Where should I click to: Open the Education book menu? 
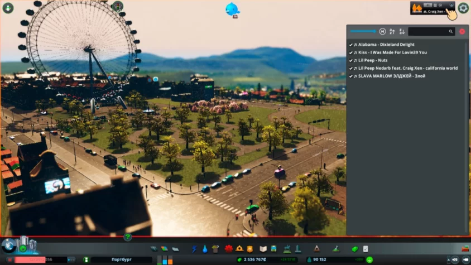click(263, 249)
